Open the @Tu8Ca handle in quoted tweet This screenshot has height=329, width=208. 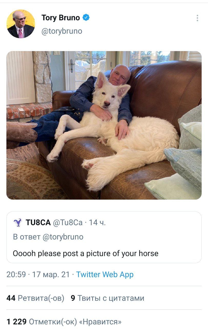68,222
